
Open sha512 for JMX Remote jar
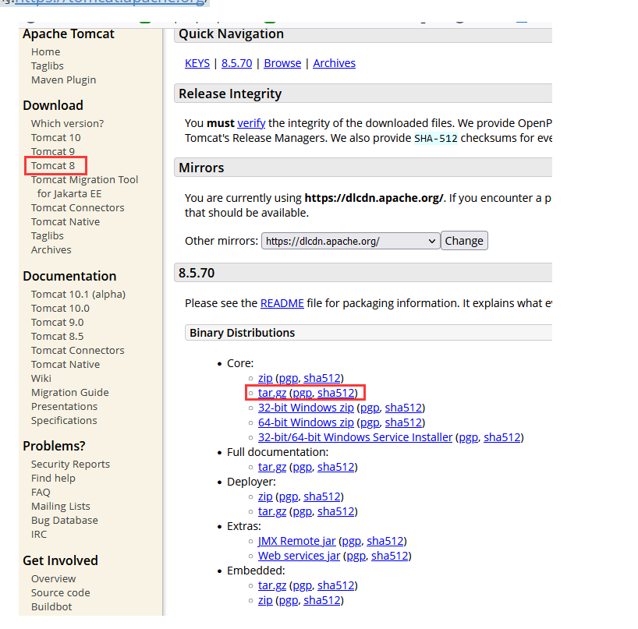[385, 541]
